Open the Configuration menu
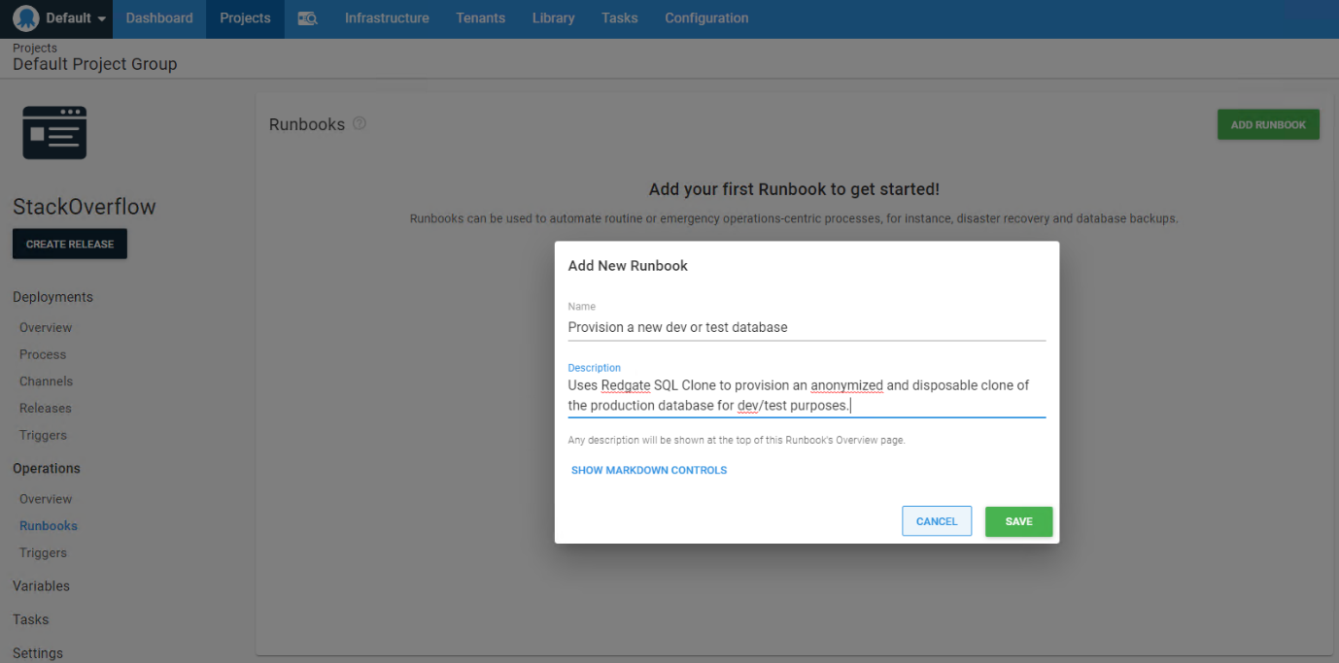The height and width of the screenshot is (663, 1339). point(706,18)
